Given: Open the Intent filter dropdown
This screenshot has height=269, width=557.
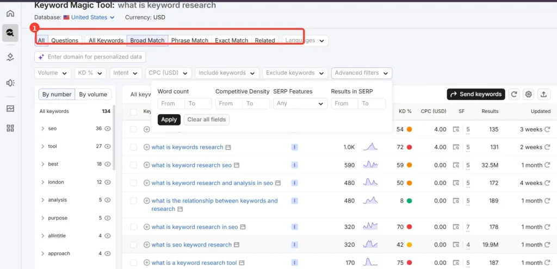Looking at the screenshot, I should (126, 73).
